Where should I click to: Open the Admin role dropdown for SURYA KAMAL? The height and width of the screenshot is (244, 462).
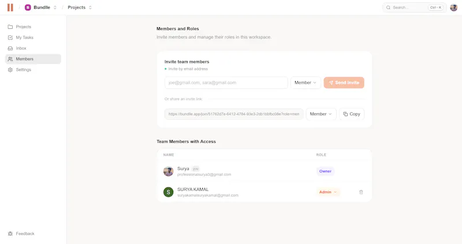pos(327,192)
